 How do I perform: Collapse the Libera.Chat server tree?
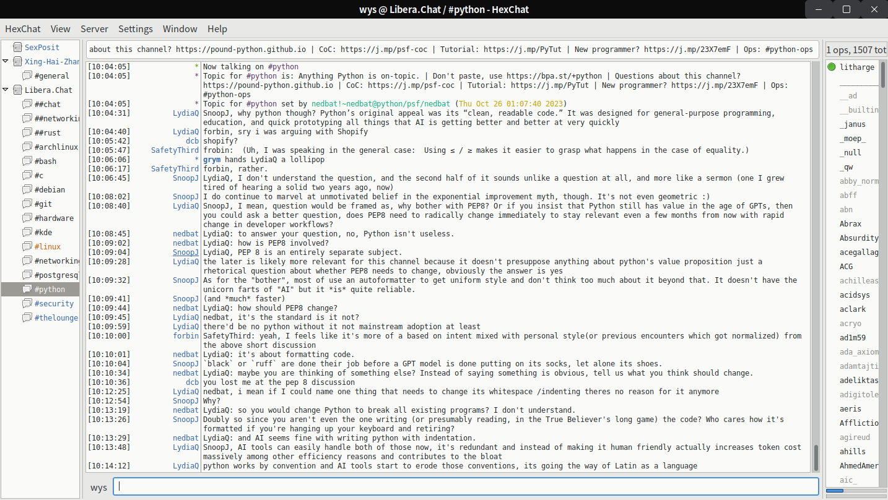point(6,90)
